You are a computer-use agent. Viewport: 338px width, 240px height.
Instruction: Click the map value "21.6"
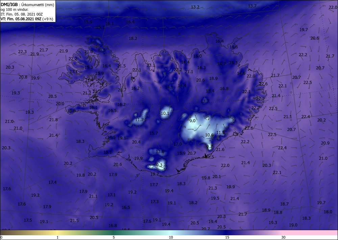[x=220, y=150]
